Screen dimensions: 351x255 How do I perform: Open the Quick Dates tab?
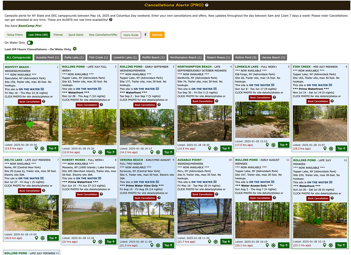tap(76, 35)
